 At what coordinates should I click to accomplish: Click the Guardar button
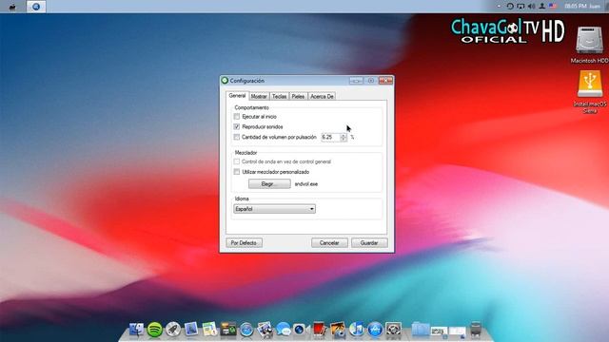[x=369, y=243]
